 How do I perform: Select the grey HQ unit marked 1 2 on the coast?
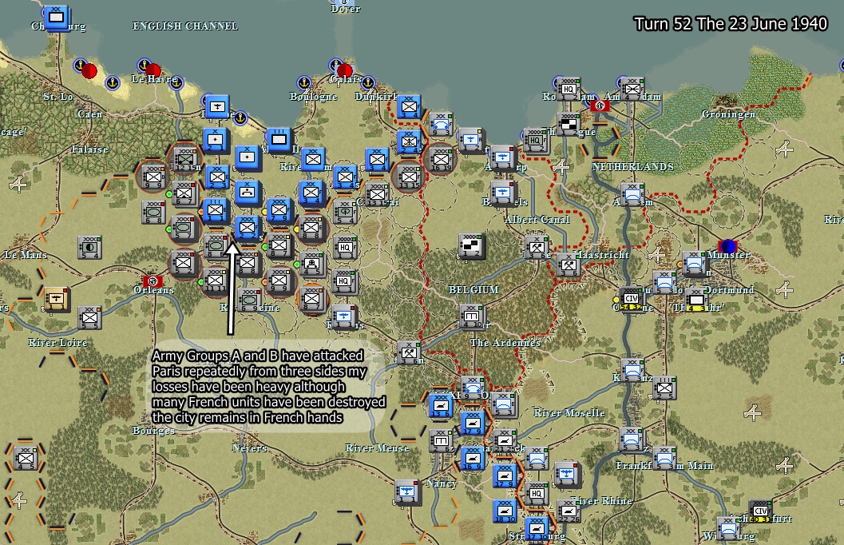click(536, 141)
